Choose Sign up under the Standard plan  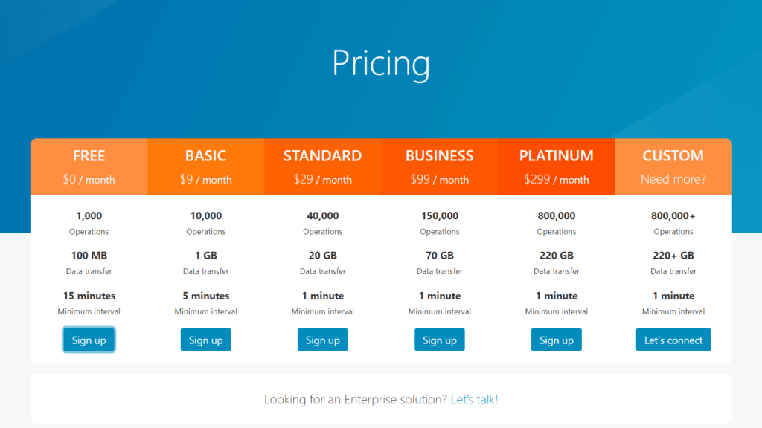(322, 340)
